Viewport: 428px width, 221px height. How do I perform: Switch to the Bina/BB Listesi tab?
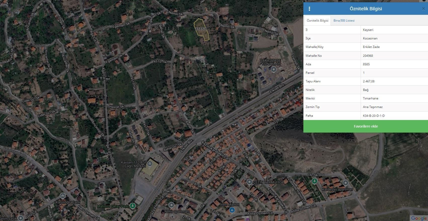[344, 21]
